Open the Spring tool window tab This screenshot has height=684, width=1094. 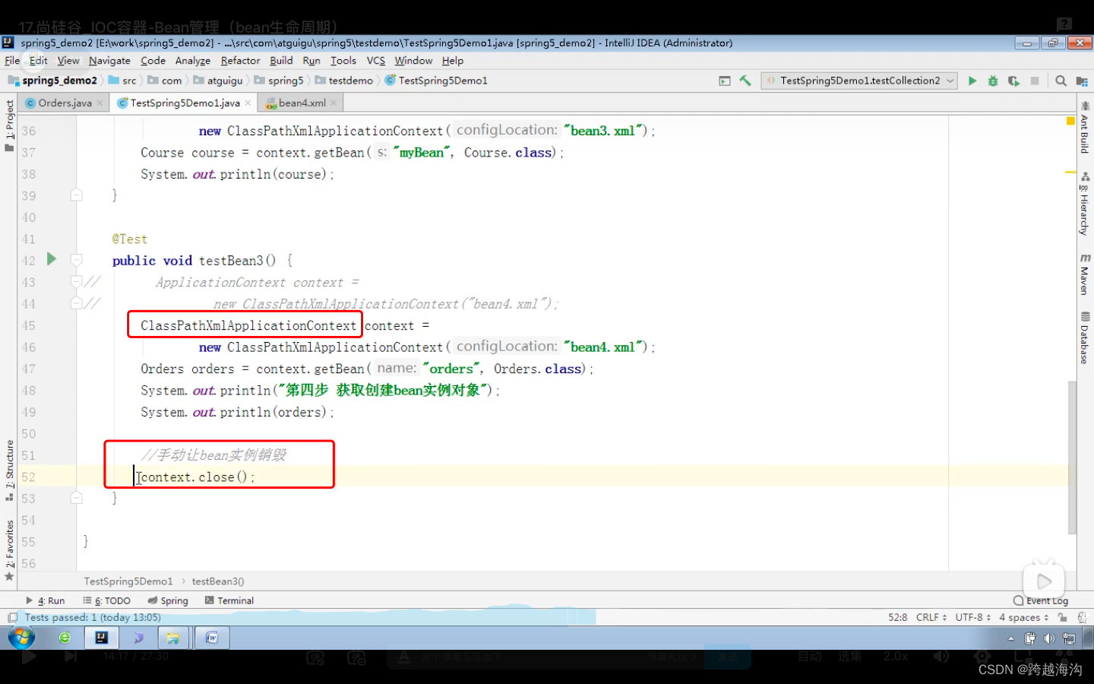[168, 600]
